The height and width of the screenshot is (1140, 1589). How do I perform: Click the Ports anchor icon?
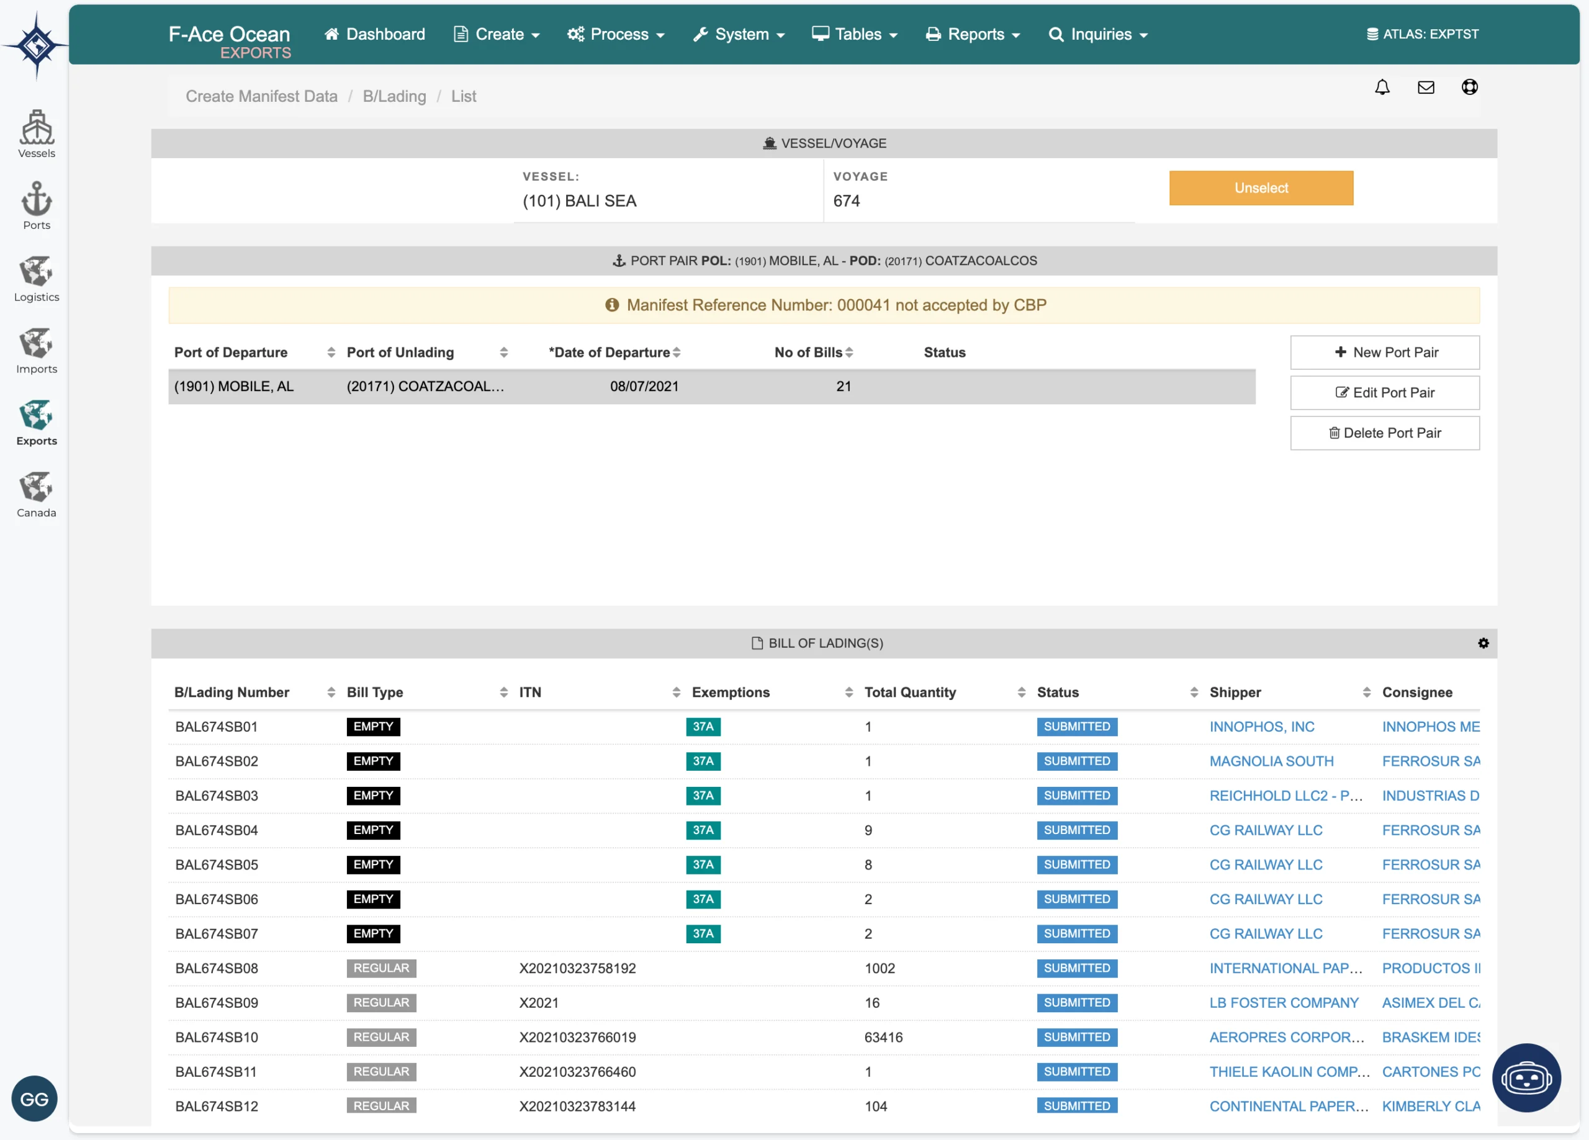(37, 205)
